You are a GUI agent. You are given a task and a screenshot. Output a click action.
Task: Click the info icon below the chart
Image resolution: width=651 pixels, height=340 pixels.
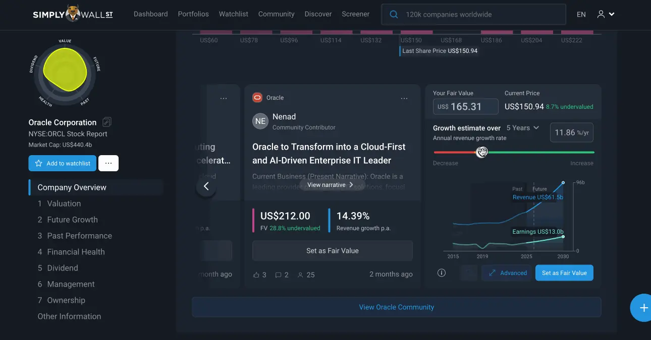tap(442, 273)
